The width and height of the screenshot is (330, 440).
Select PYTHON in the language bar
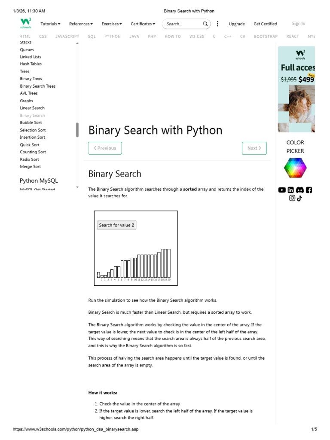(x=113, y=37)
